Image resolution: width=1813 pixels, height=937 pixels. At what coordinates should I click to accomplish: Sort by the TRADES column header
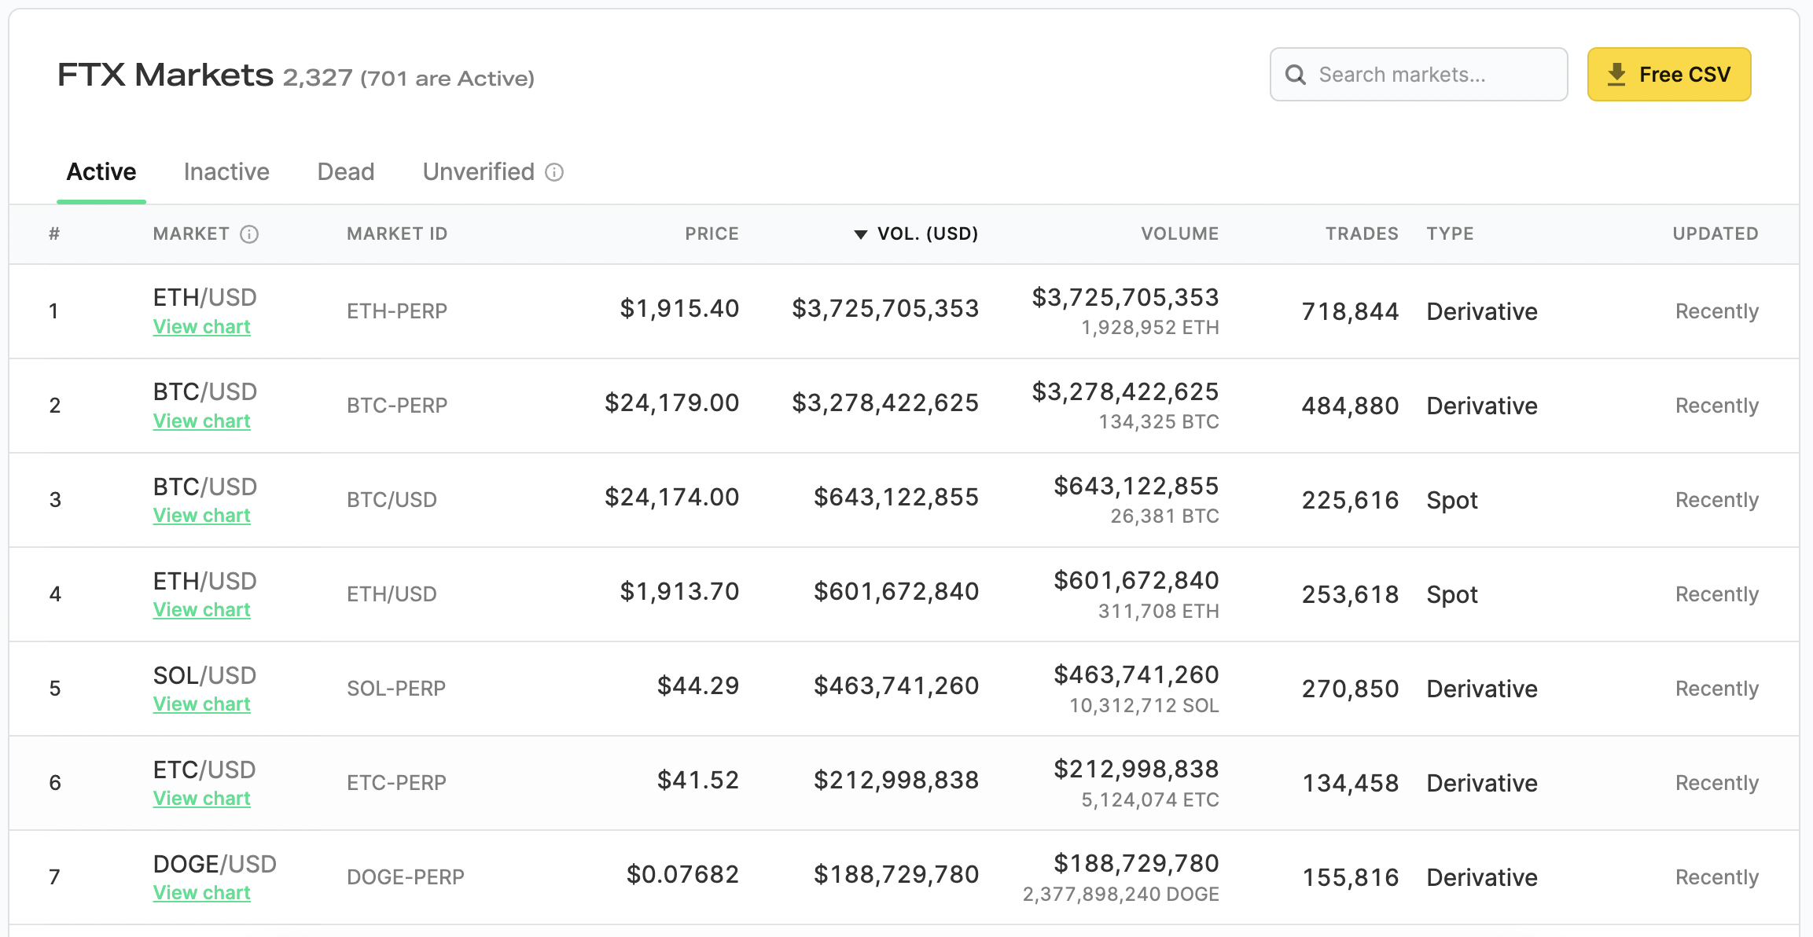(x=1363, y=234)
